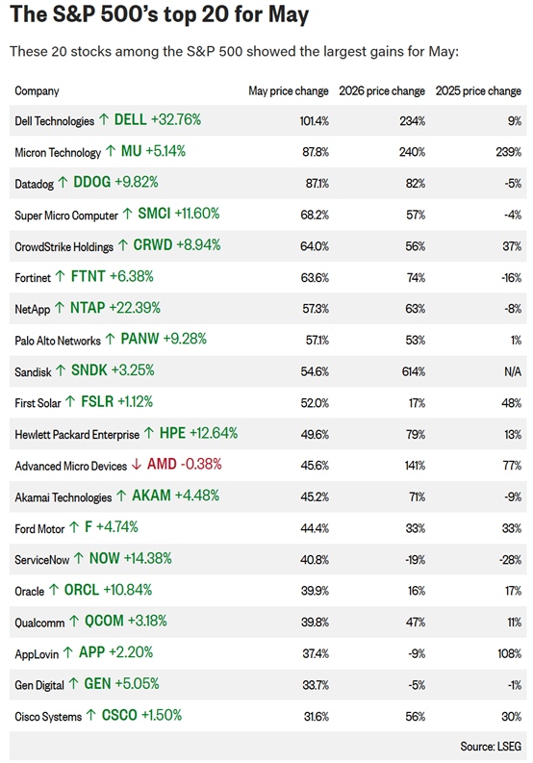
Task: Open the MU ticker link
Action: pos(131,151)
